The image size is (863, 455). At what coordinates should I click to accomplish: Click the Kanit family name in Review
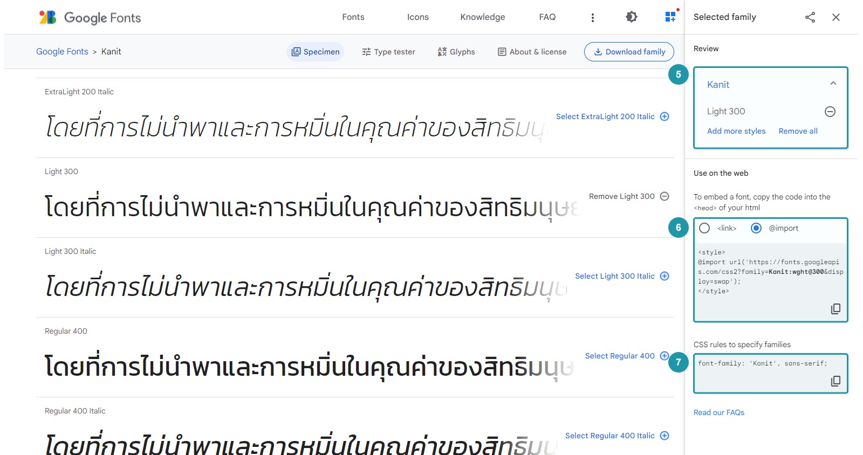pyautogui.click(x=718, y=85)
